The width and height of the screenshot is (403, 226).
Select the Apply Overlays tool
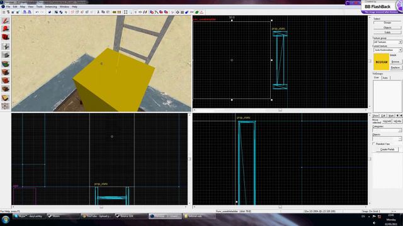(6, 89)
